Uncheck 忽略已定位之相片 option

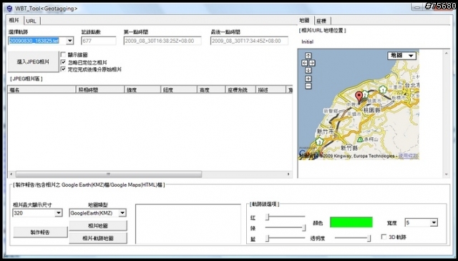(x=63, y=62)
